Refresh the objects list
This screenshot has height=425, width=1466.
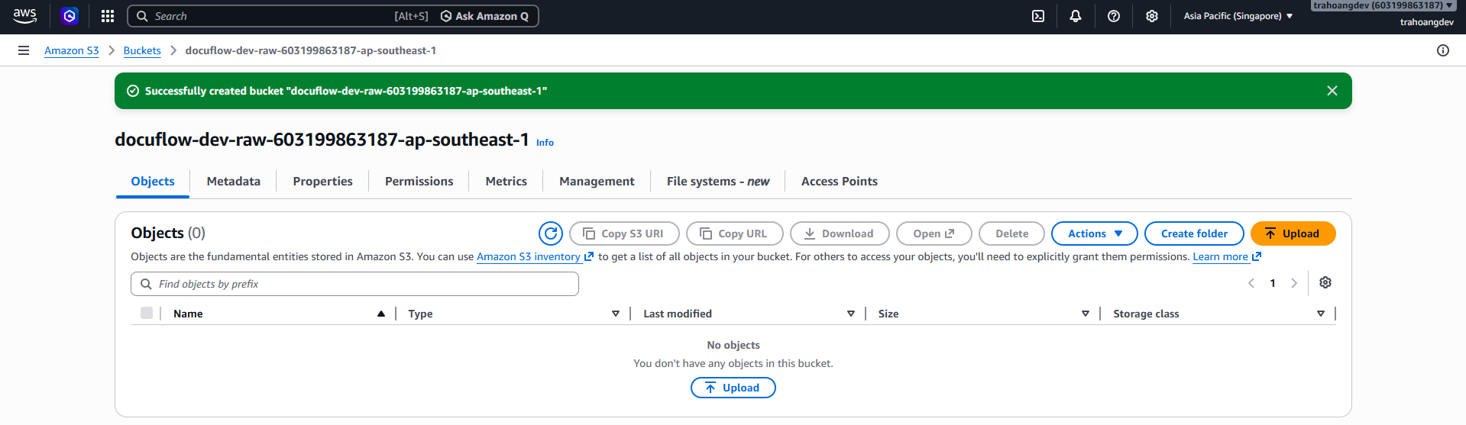[551, 233]
